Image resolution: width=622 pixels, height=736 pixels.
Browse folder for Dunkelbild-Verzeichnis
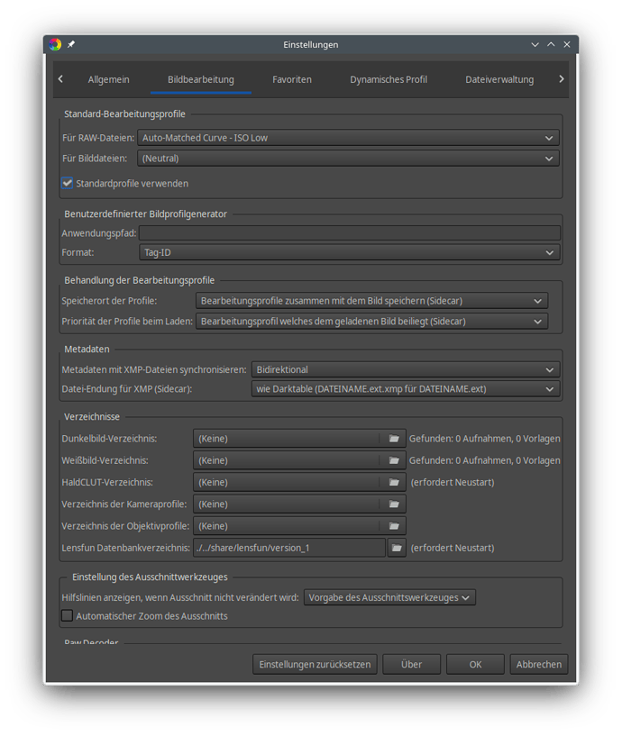[x=394, y=439]
